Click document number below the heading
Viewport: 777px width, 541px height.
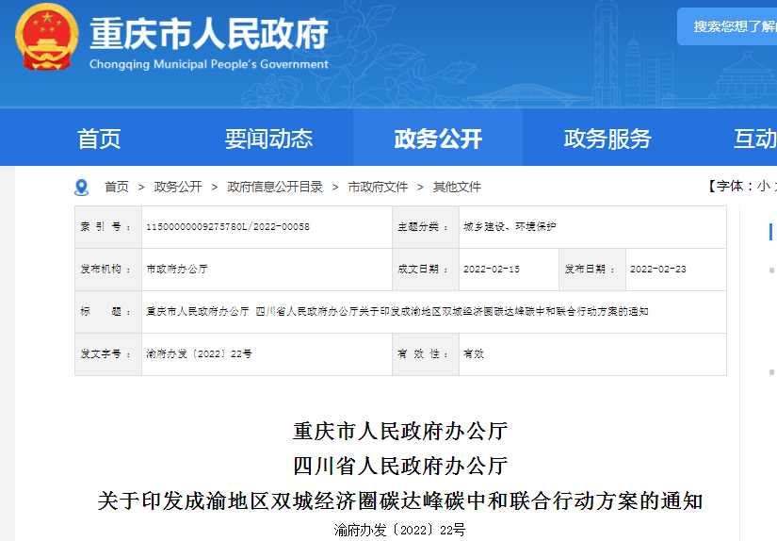pos(399,530)
